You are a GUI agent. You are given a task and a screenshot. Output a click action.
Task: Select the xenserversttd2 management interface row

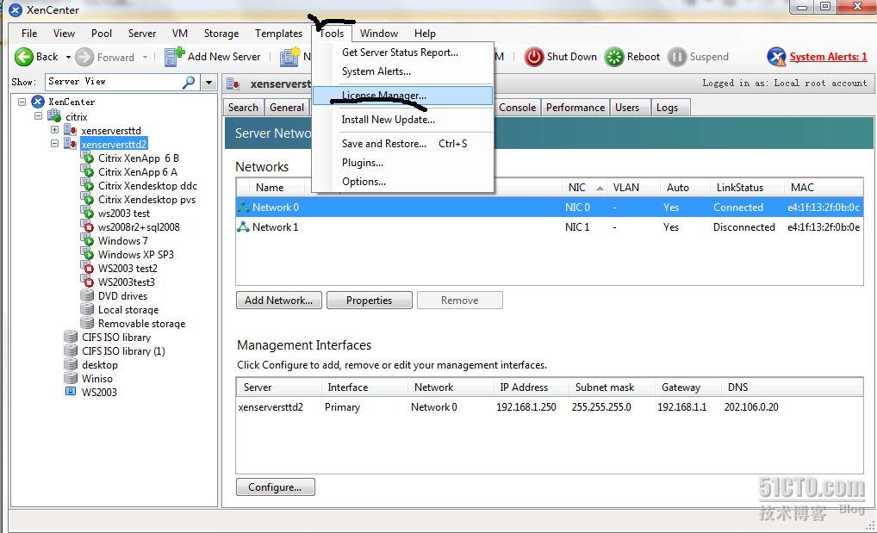coord(550,407)
